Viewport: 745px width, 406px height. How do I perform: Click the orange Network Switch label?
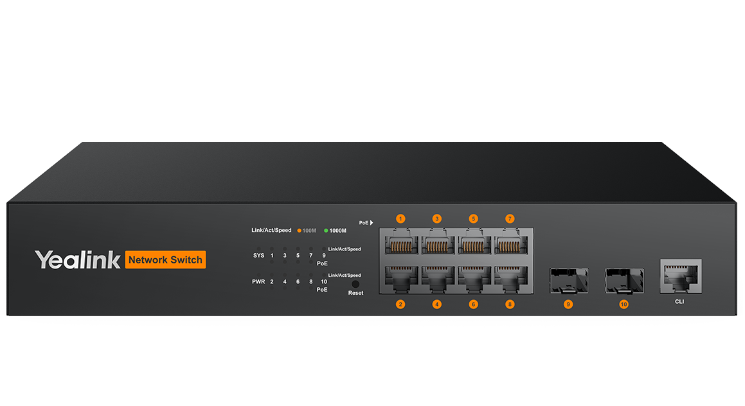click(165, 260)
